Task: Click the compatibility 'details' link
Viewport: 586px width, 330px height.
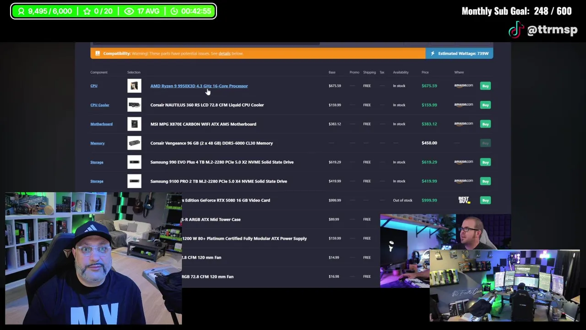Action: [x=224, y=53]
